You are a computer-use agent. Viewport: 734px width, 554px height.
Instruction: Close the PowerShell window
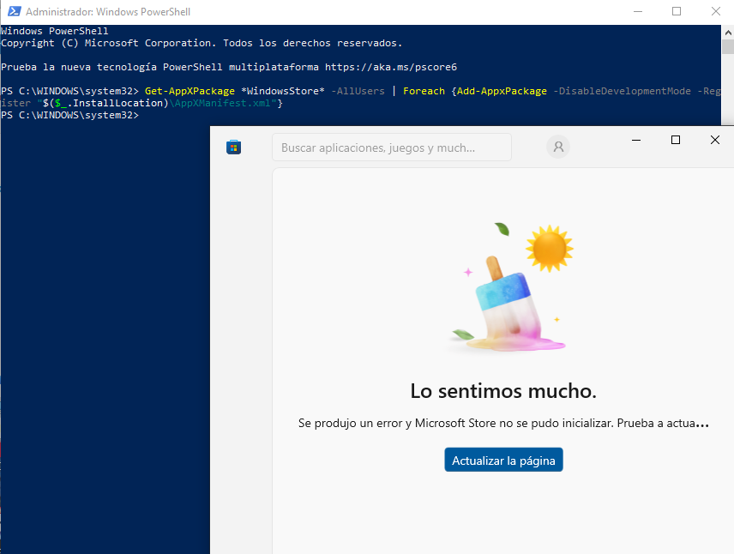pyautogui.click(x=716, y=11)
